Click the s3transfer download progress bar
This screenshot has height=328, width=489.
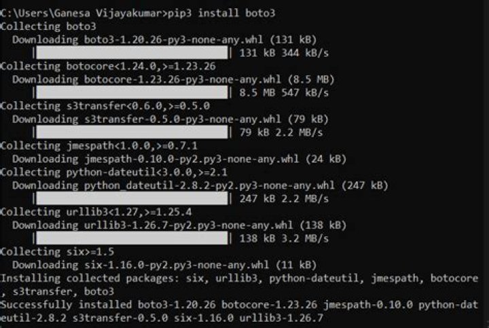(132, 132)
